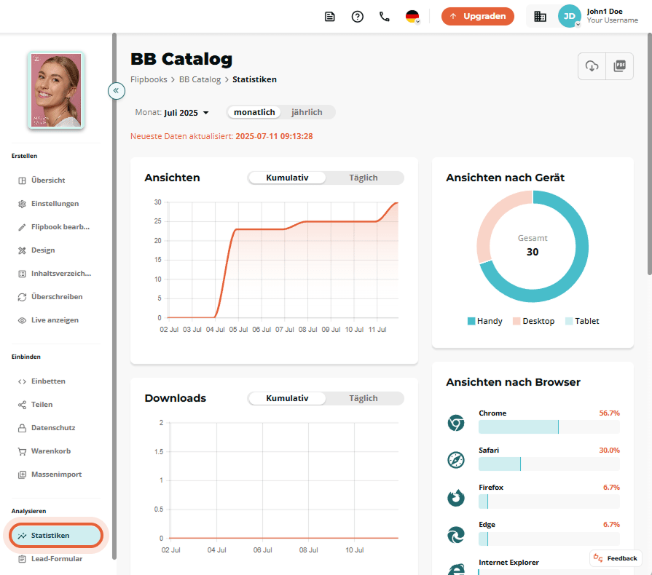
Task: Click the Flipbook bearbeiten pencil icon
Action: 22,227
